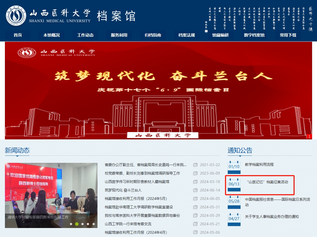Expand the 服务利用 navigation menu
The height and width of the screenshot is (237, 317).
pyautogui.click(x=119, y=35)
